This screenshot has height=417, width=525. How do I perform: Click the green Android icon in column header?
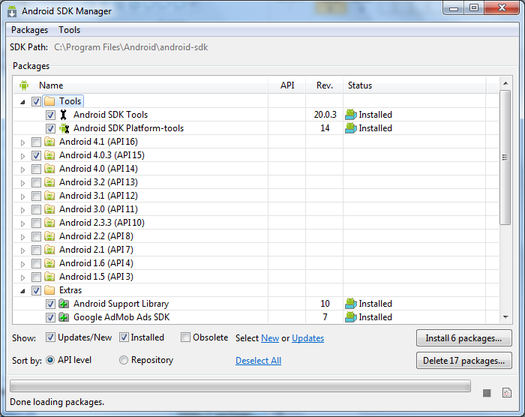(x=24, y=85)
